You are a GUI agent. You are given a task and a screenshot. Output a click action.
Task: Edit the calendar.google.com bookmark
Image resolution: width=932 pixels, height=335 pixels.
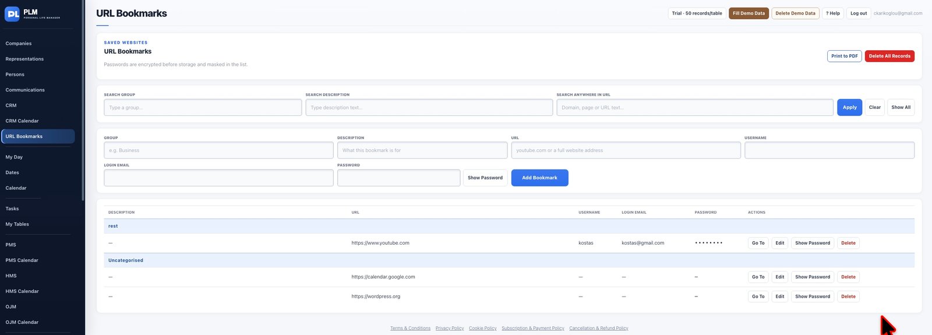coord(779,277)
